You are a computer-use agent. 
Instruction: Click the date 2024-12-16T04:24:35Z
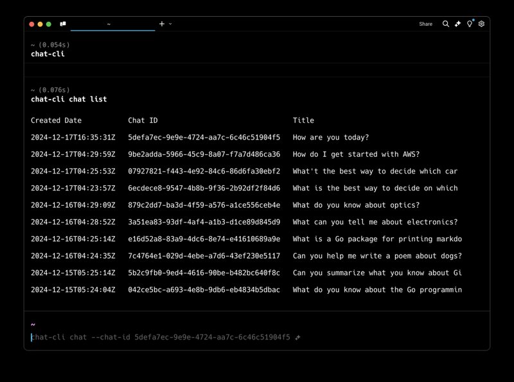(x=73, y=256)
